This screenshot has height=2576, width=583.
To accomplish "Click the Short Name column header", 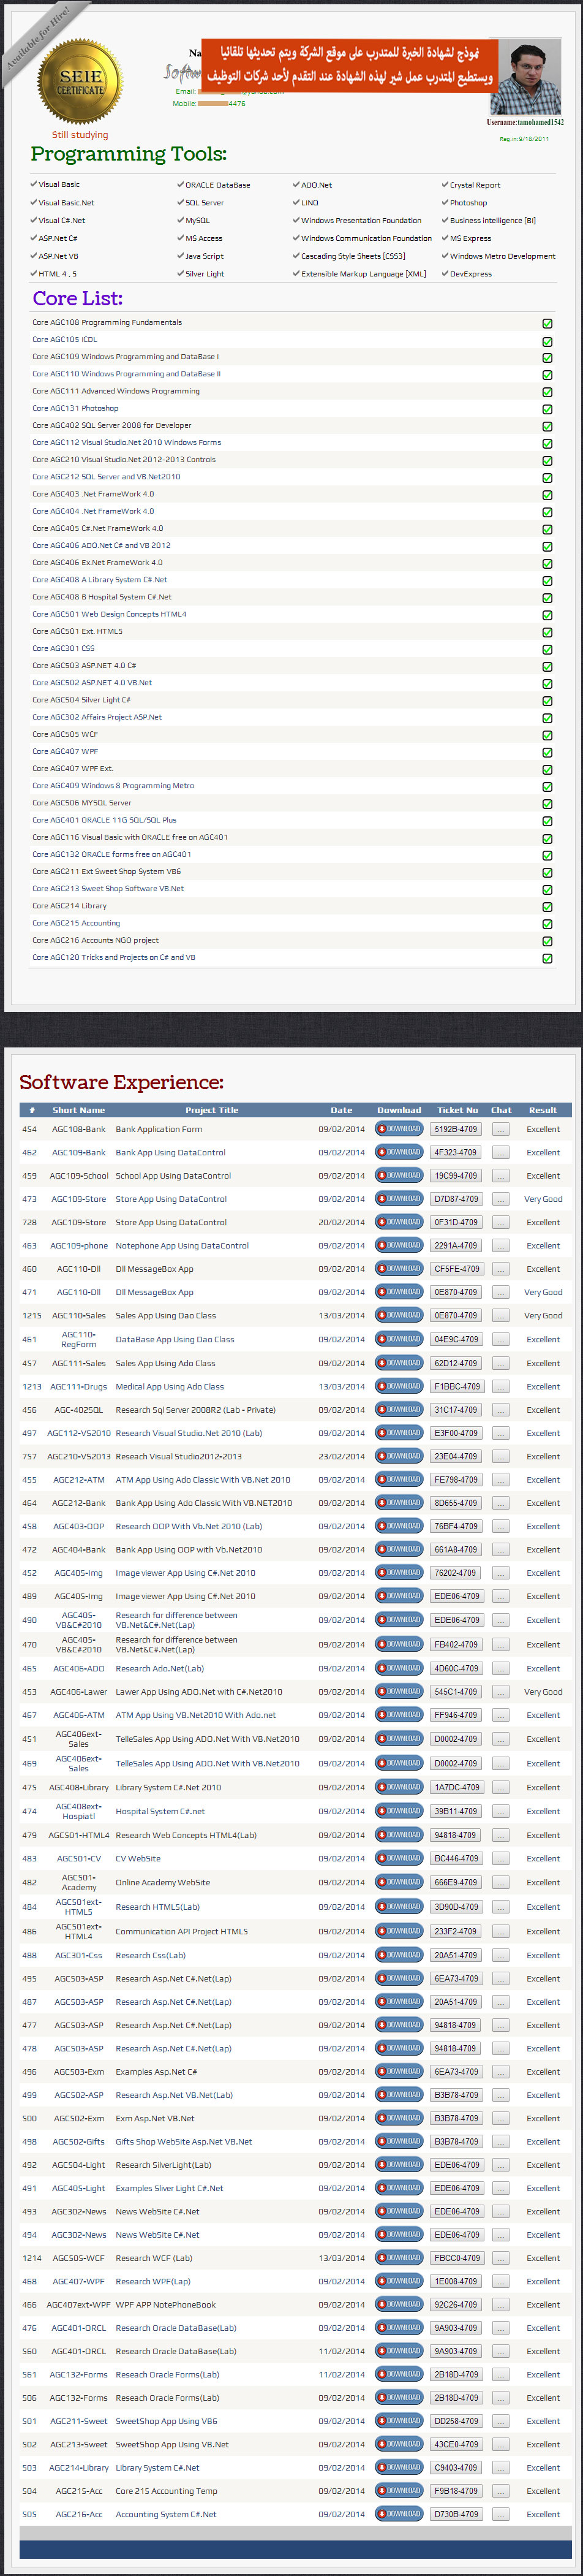I will point(78,1110).
